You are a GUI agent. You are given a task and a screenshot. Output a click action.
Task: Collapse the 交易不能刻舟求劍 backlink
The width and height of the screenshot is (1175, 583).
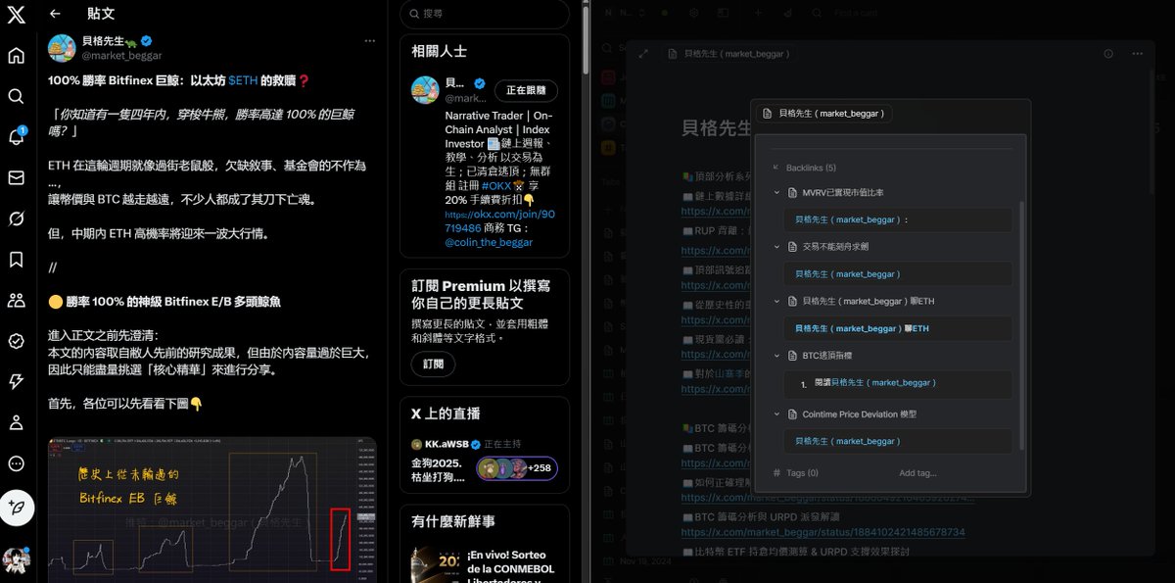point(776,247)
